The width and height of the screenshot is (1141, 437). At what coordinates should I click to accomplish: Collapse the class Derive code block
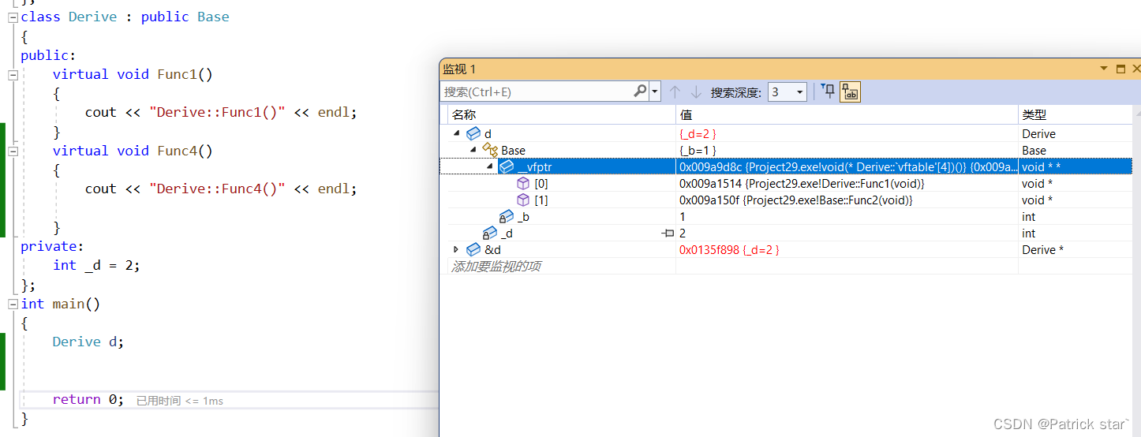pyautogui.click(x=13, y=17)
